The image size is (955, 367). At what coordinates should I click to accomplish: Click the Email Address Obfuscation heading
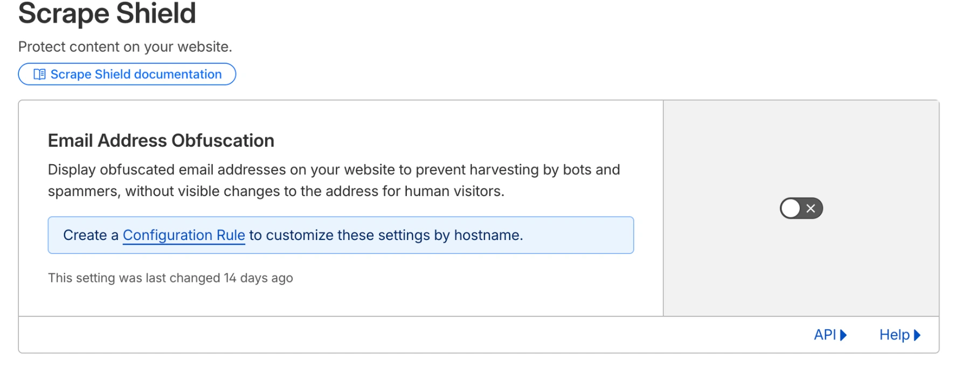click(x=161, y=140)
